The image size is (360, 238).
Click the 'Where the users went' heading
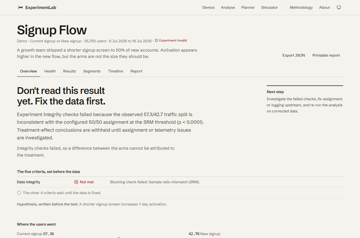(36, 224)
